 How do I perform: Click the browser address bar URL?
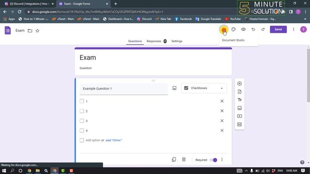click(98, 12)
